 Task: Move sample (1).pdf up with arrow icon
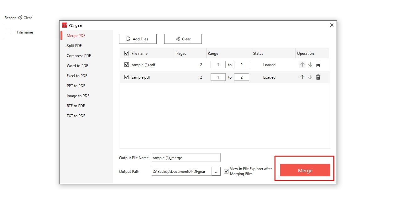(x=302, y=64)
